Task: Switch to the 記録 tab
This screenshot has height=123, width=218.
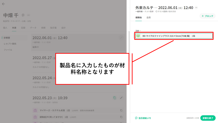Action: 23,28
